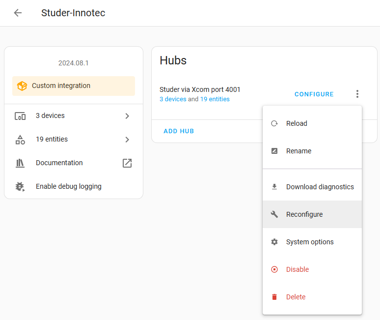The height and width of the screenshot is (320, 380).
Task: Click the CONFIGURE button
Action: (314, 94)
